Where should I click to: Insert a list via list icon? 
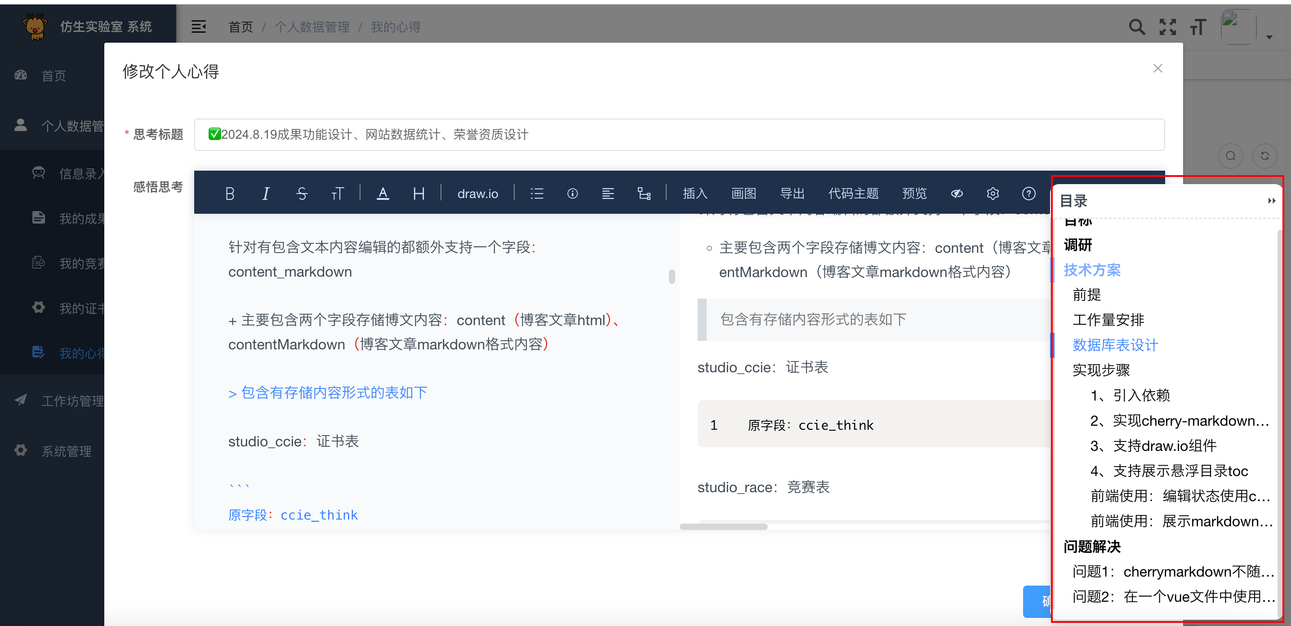click(x=537, y=194)
